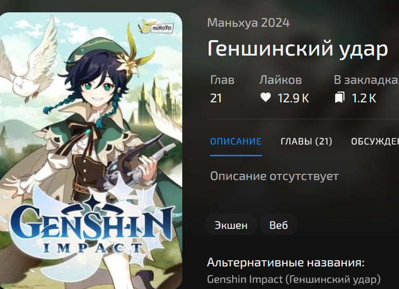Viewport: 399px width, 289px height.
Task: Click the Genshin Impact logo on cover
Action: click(91, 225)
